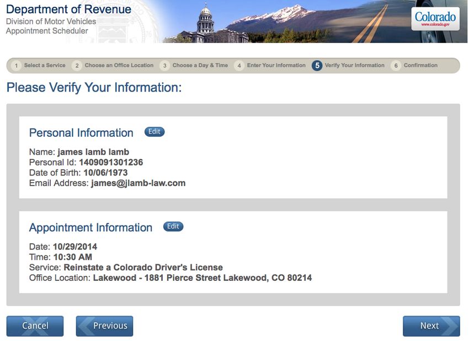Edit the Personal Information section

154,132
